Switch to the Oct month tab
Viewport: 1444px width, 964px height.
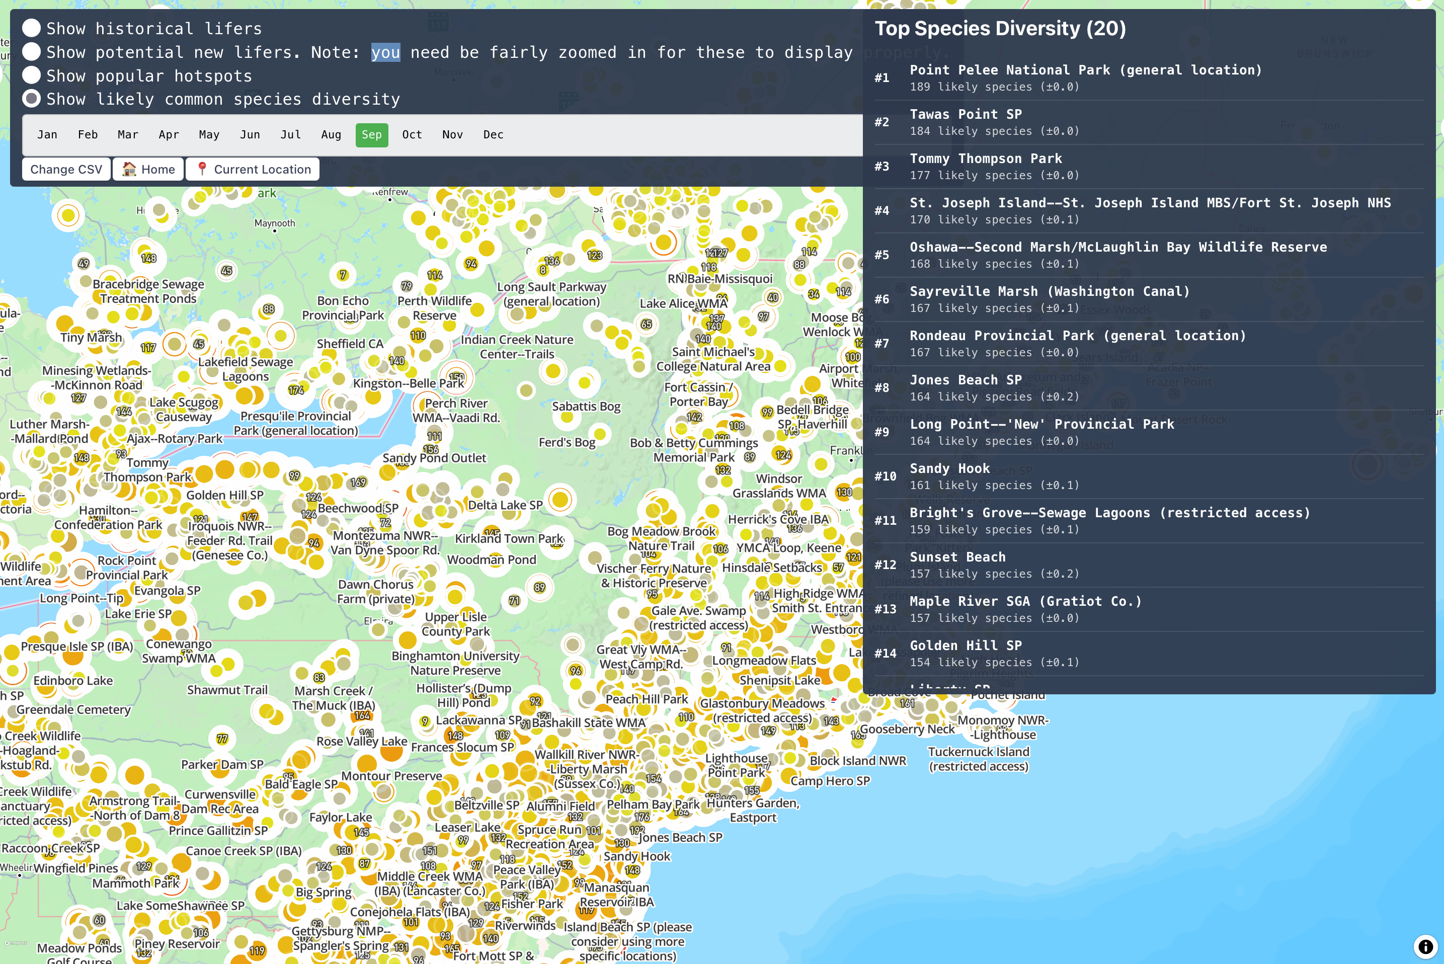[412, 135]
